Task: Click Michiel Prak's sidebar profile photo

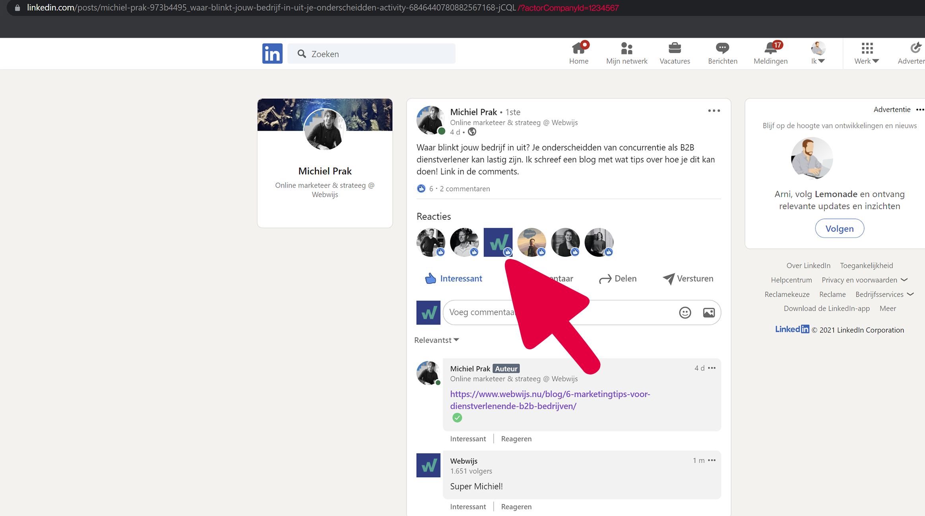Action: [325, 129]
